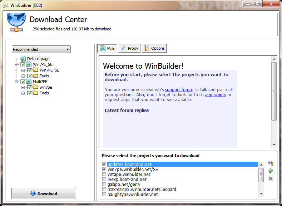Uncheck the win7pe.winbuilder.net/SE checkbox

(x=104, y=169)
